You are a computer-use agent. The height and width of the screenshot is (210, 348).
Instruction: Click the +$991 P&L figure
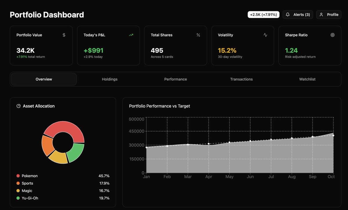tap(93, 50)
